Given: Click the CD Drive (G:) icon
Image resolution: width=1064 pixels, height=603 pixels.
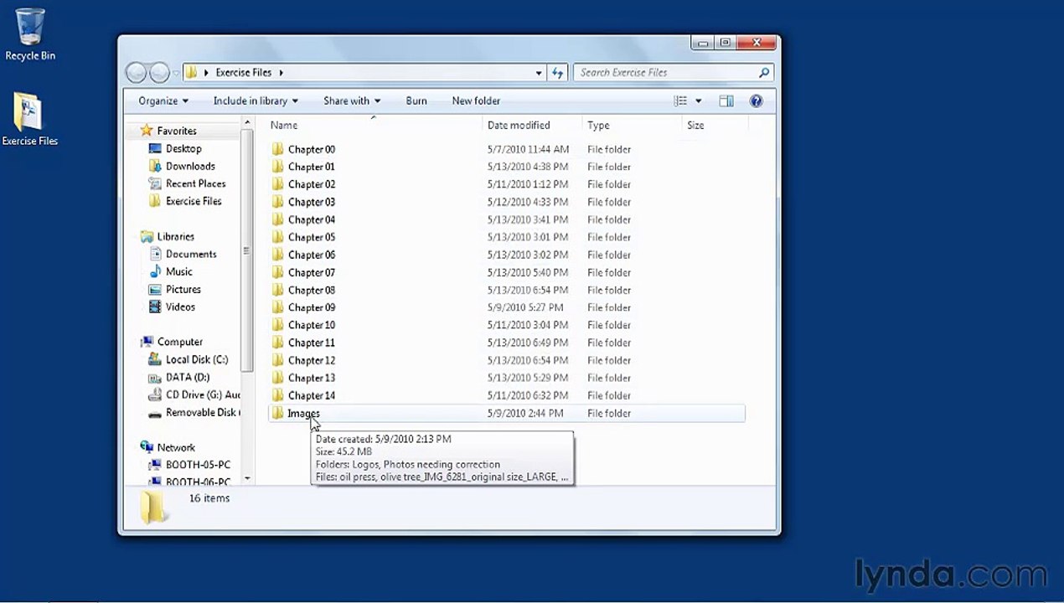Looking at the screenshot, I should pos(155,394).
